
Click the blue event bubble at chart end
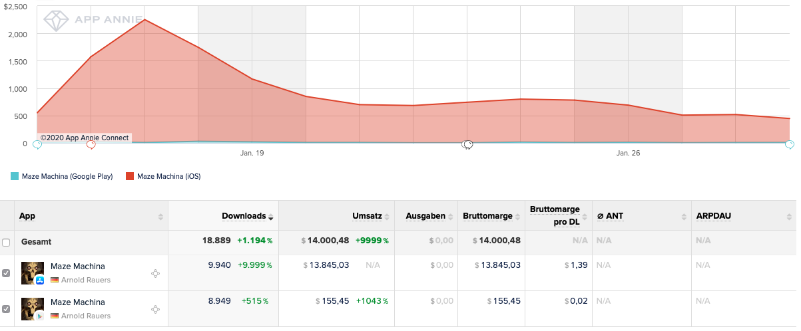coord(790,144)
